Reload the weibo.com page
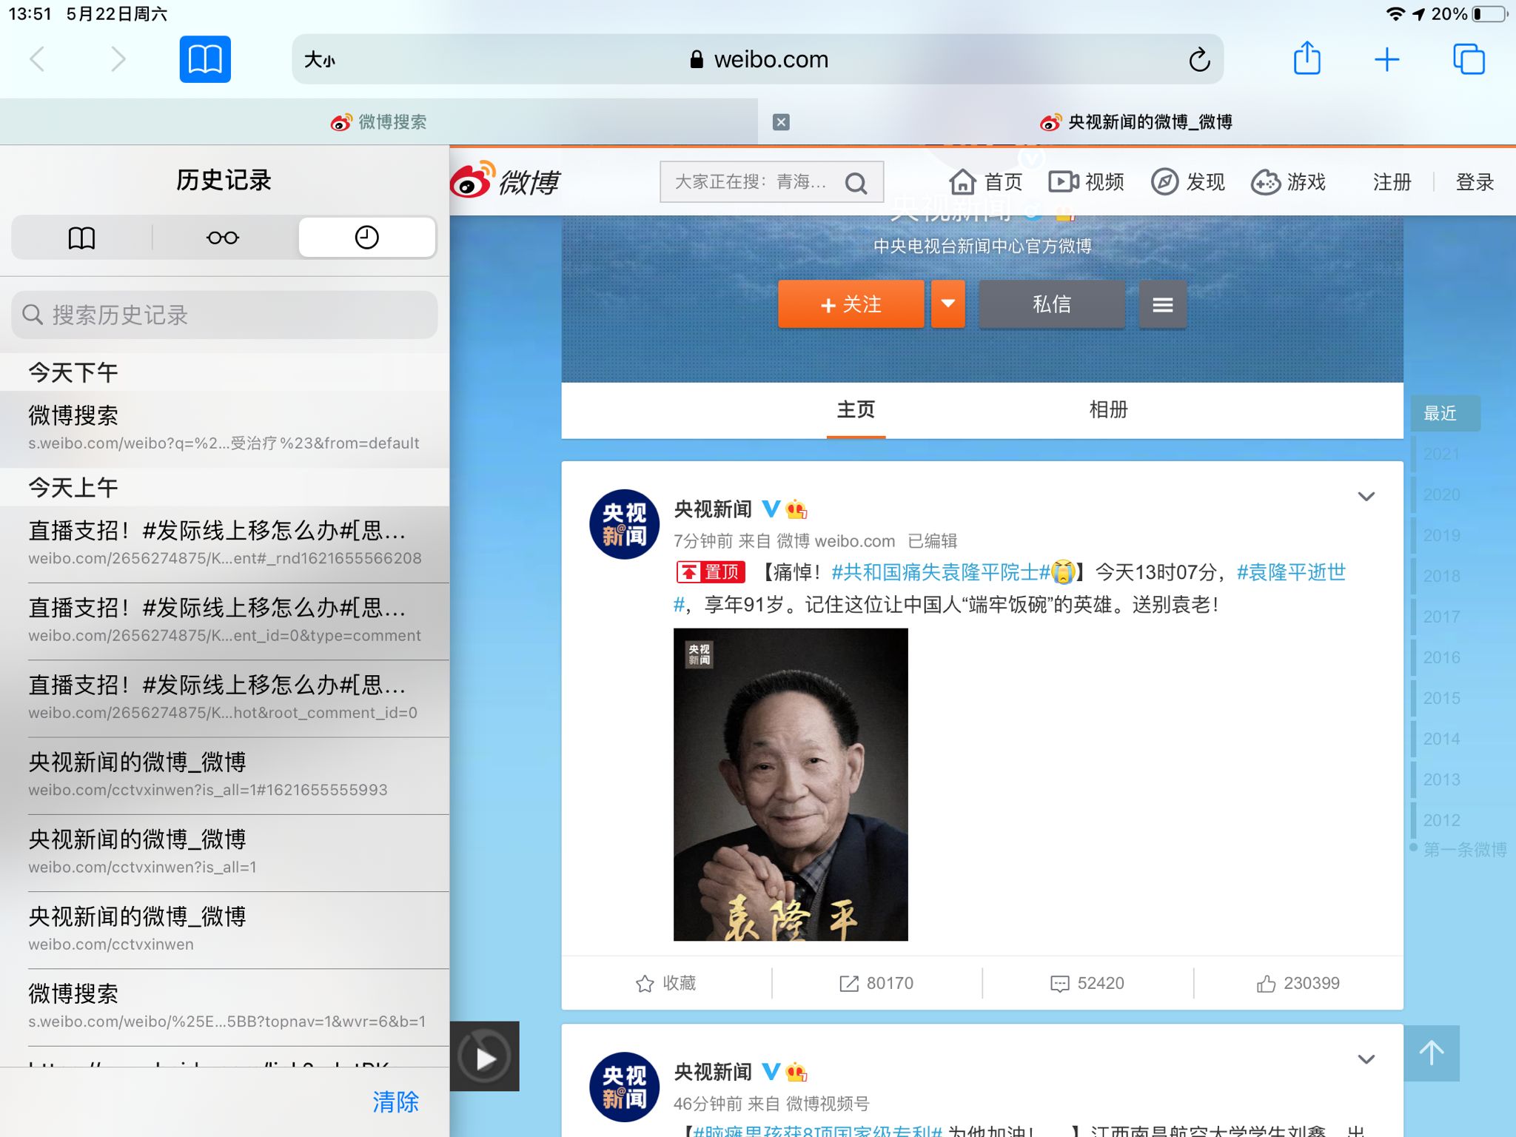This screenshot has height=1137, width=1516. [1199, 59]
